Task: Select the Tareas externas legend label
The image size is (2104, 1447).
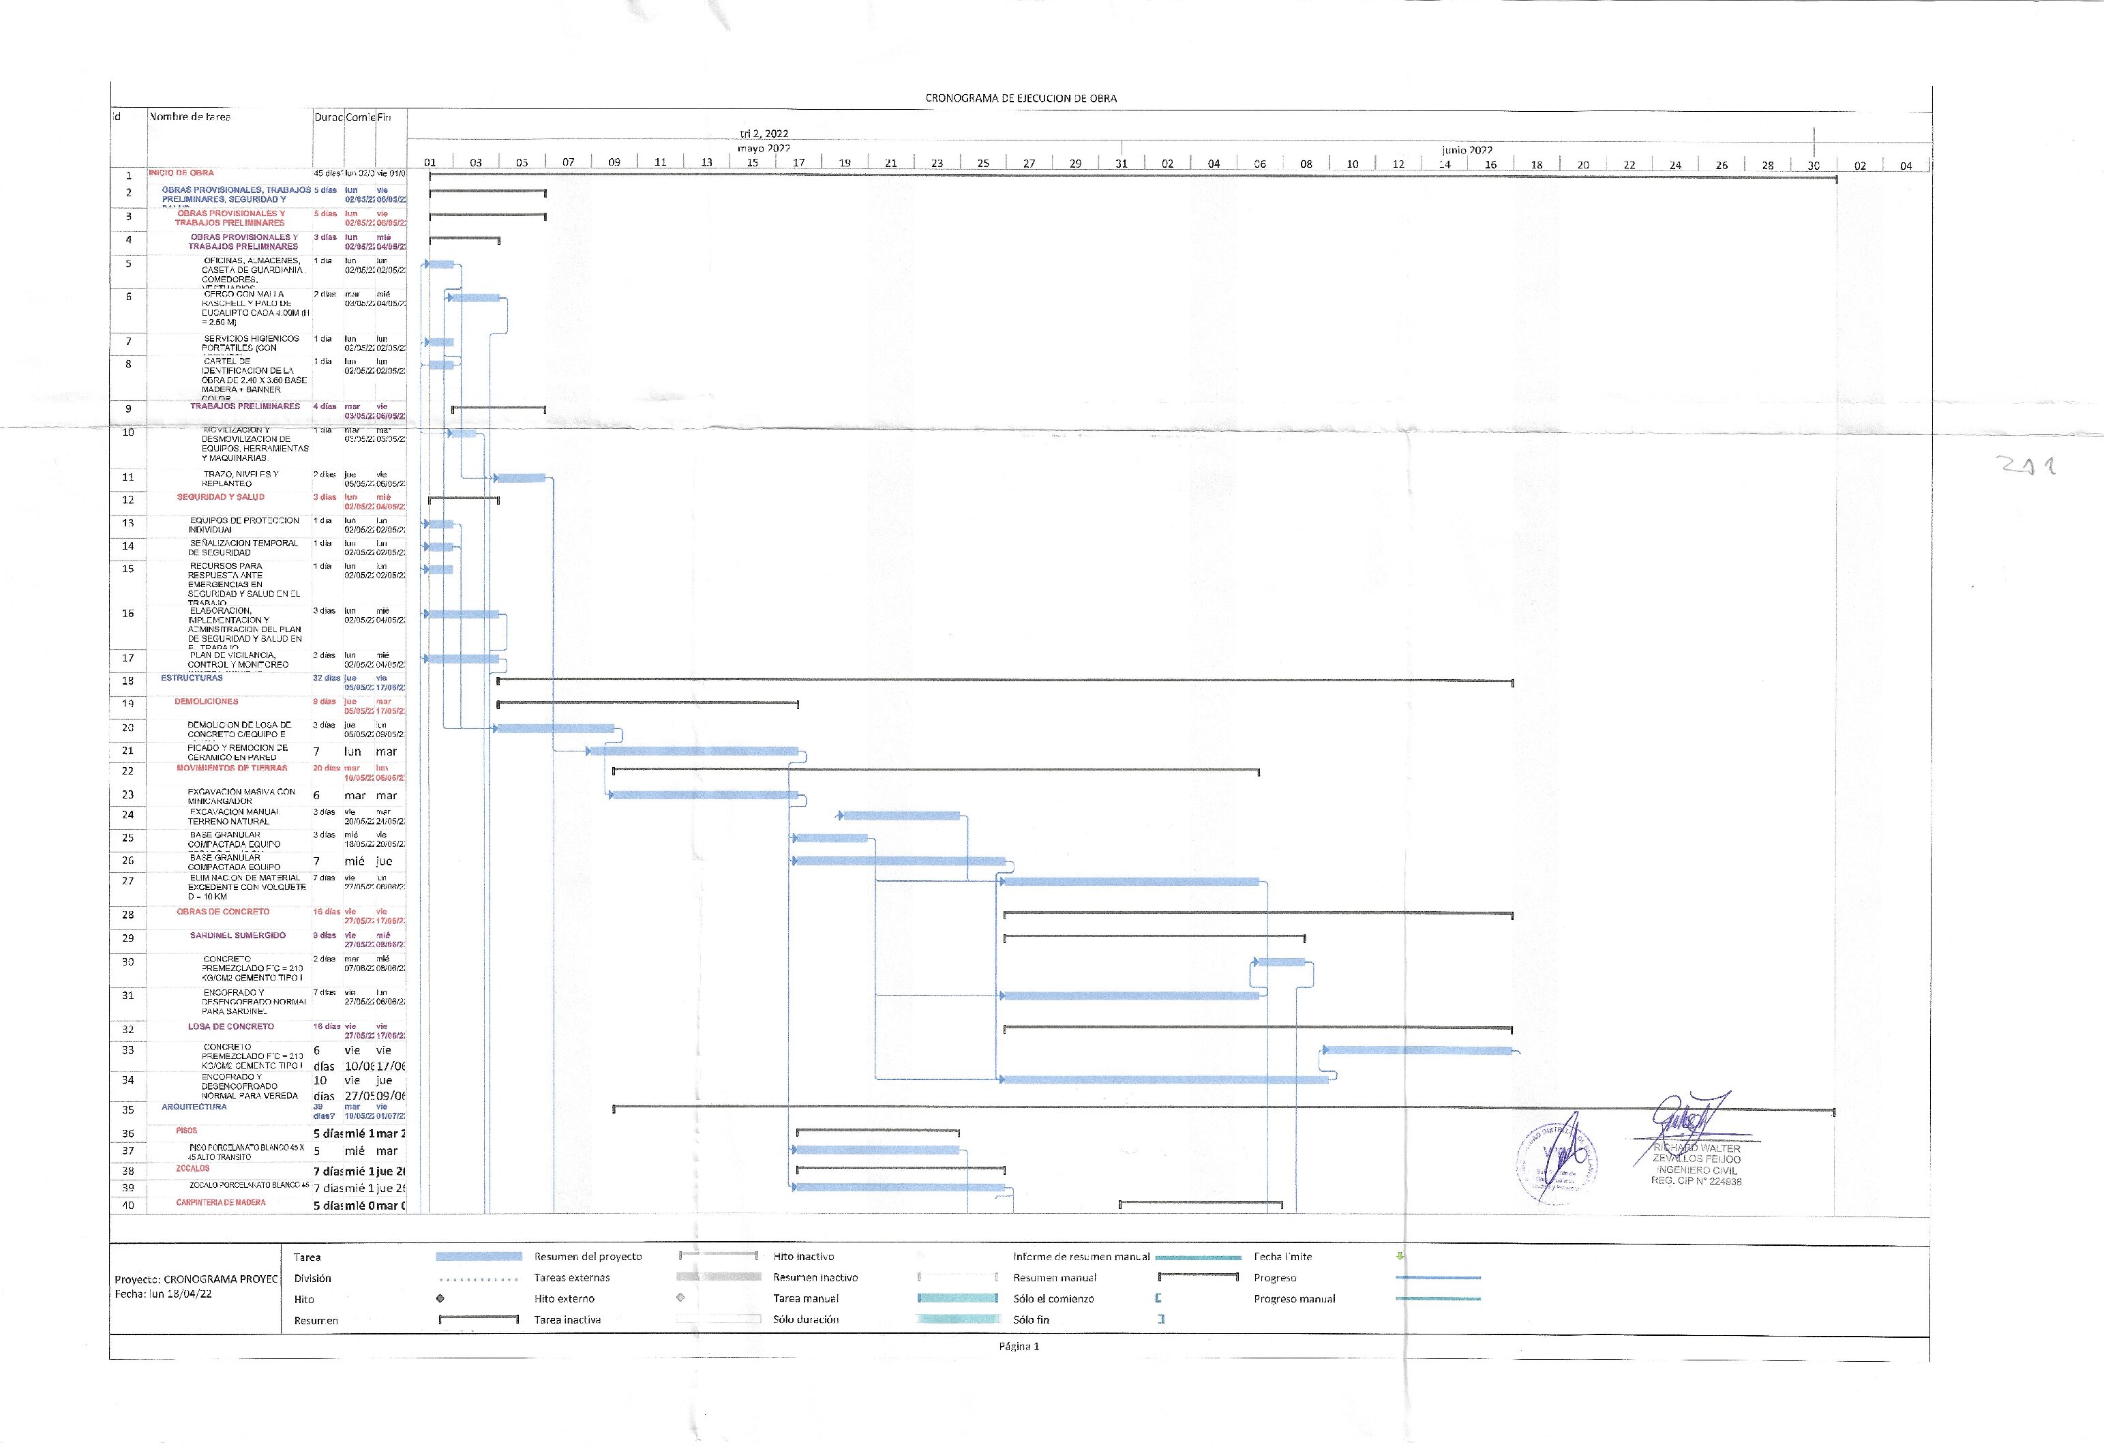Action: point(572,1277)
